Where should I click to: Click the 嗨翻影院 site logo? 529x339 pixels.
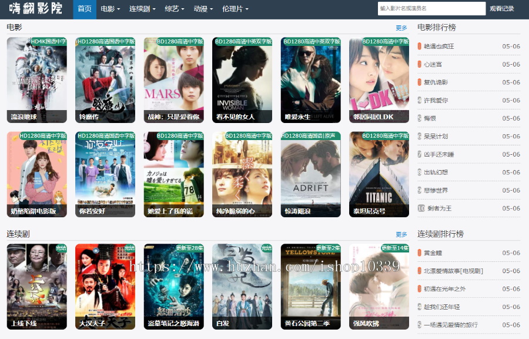click(x=35, y=8)
